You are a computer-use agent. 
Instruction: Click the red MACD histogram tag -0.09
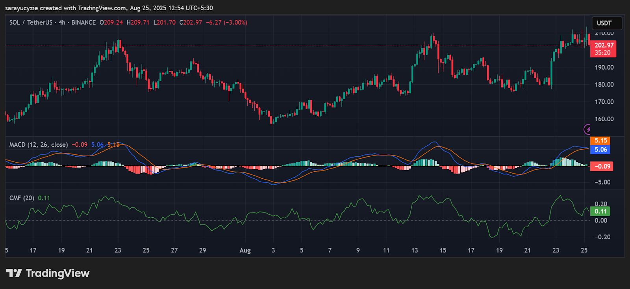(x=602, y=167)
